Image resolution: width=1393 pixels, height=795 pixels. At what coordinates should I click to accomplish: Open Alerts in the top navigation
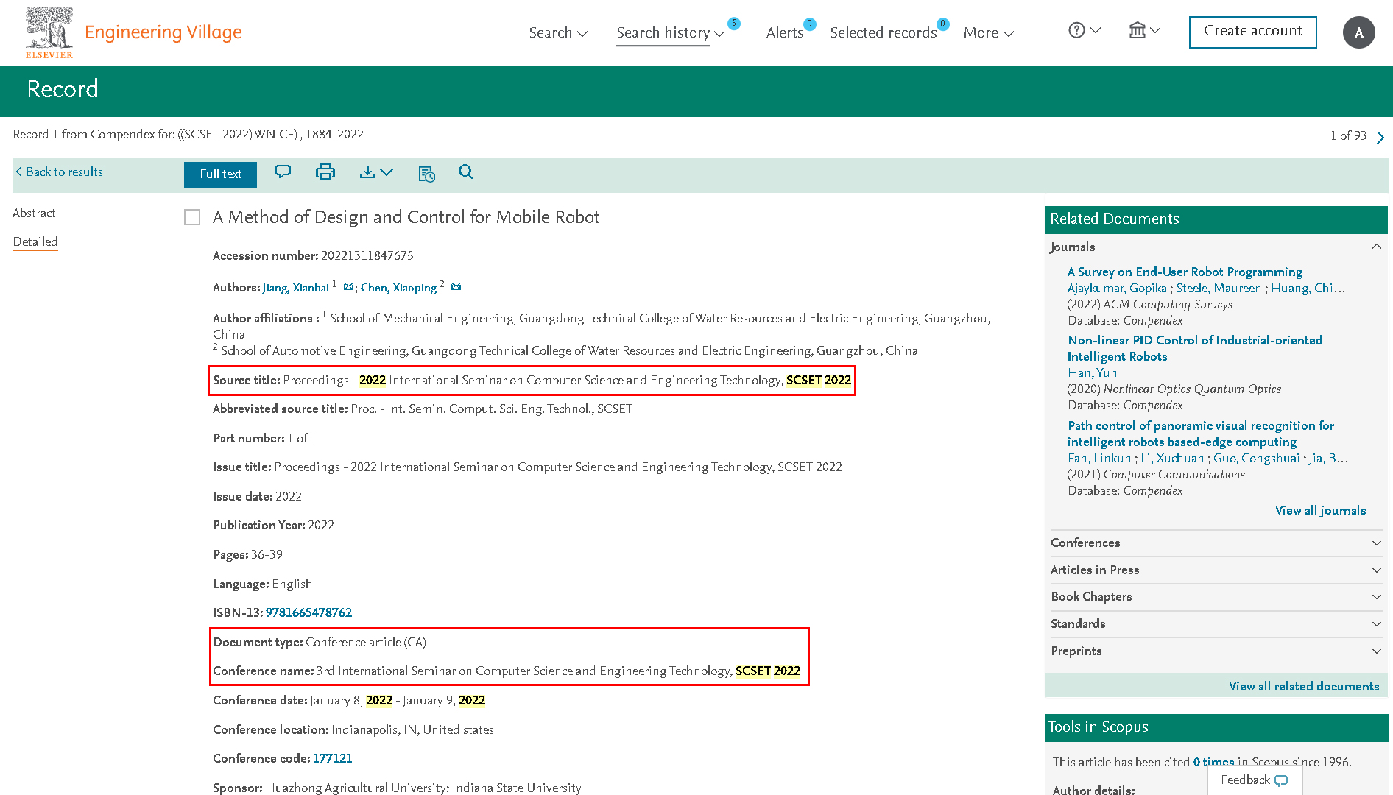pos(785,32)
